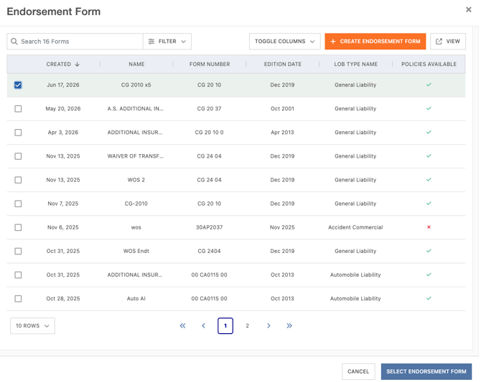This screenshot has width=481, height=382.
Task: Click the sliders icon on Filter
Action: (x=151, y=42)
